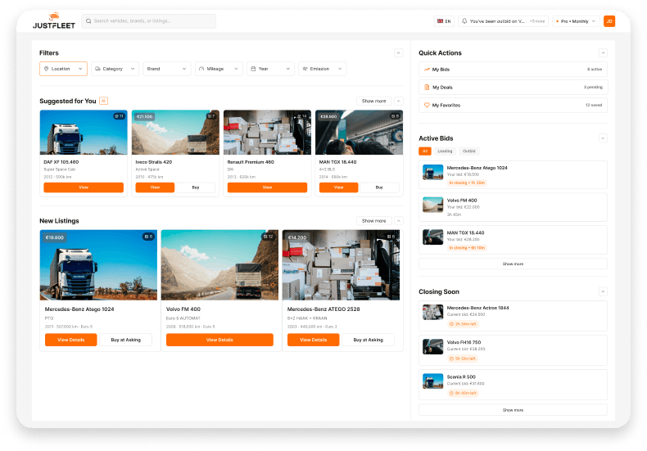Open the Brand filter dropdown
Screen dimensions: 647x451
pyautogui.click(x=167, y=69)
